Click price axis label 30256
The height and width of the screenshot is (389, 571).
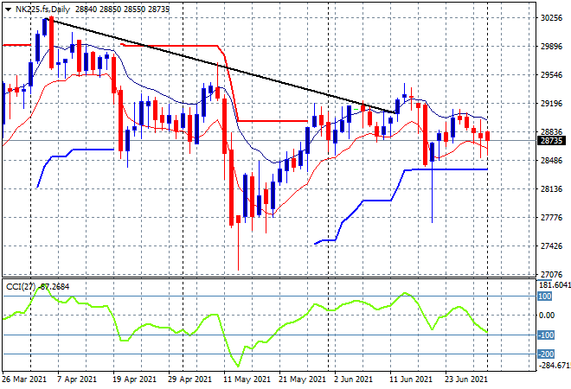[551, 18]
